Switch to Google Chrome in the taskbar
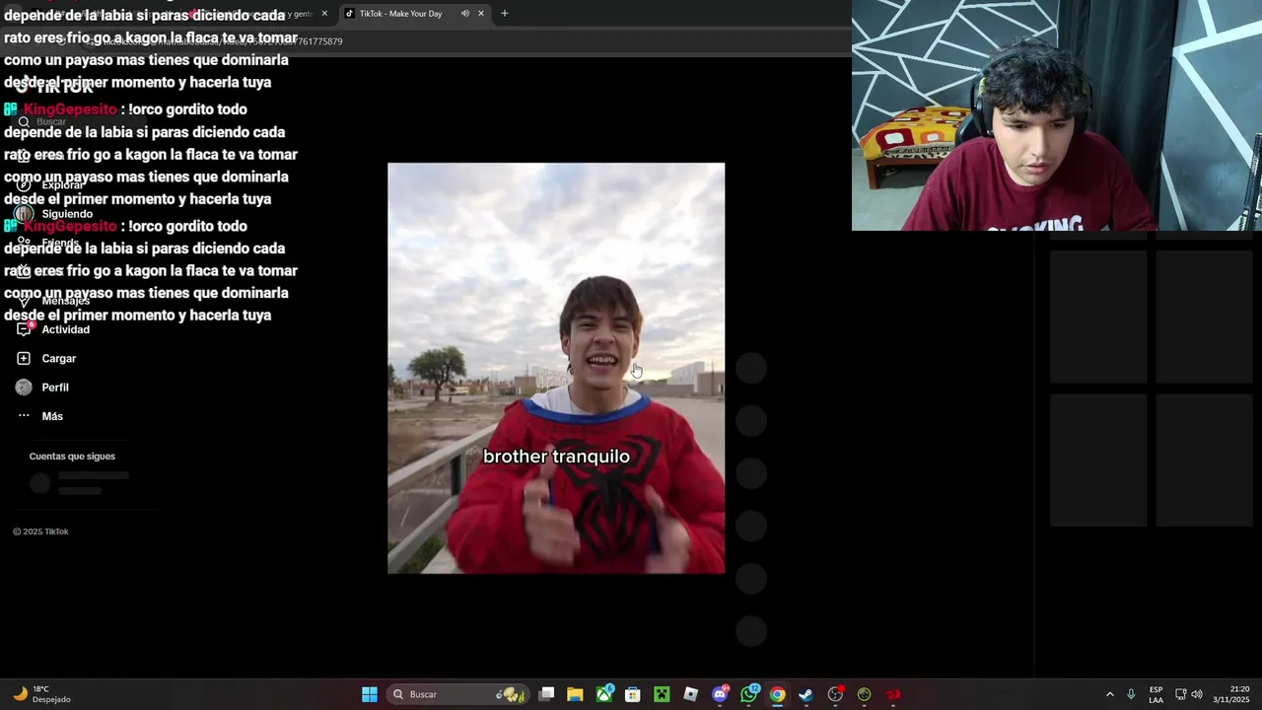 [778, 694]
